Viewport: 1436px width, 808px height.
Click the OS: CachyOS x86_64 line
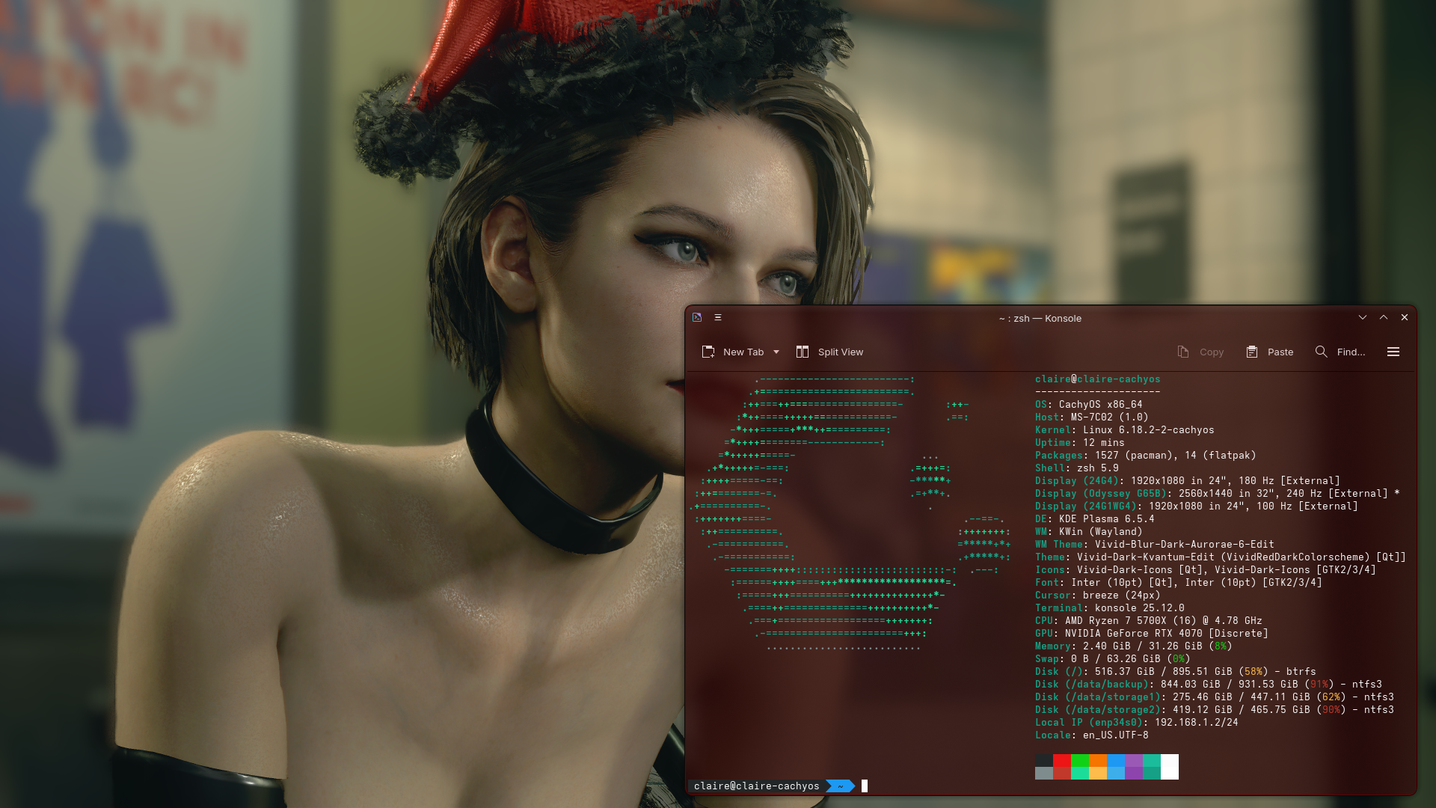(x=1089, y=405)
